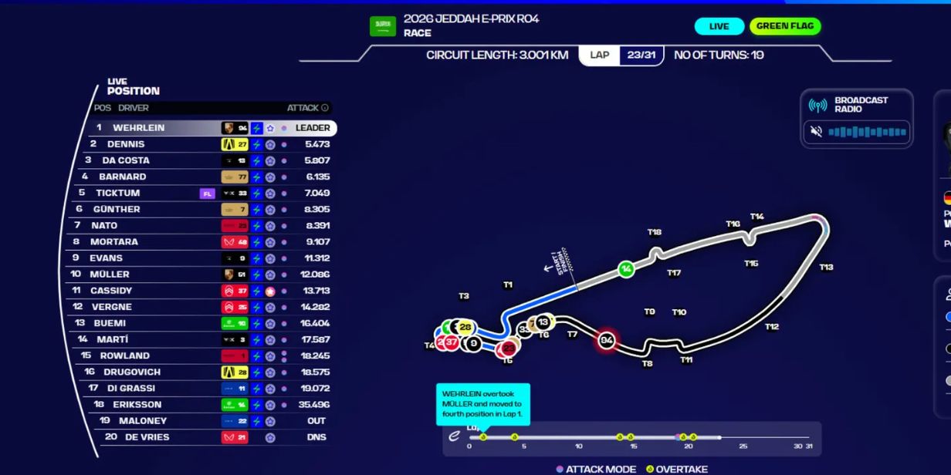Click the lap timeline progress bar end
The image size is (951, 475).
pyautogui.click(x=719, y=437)
